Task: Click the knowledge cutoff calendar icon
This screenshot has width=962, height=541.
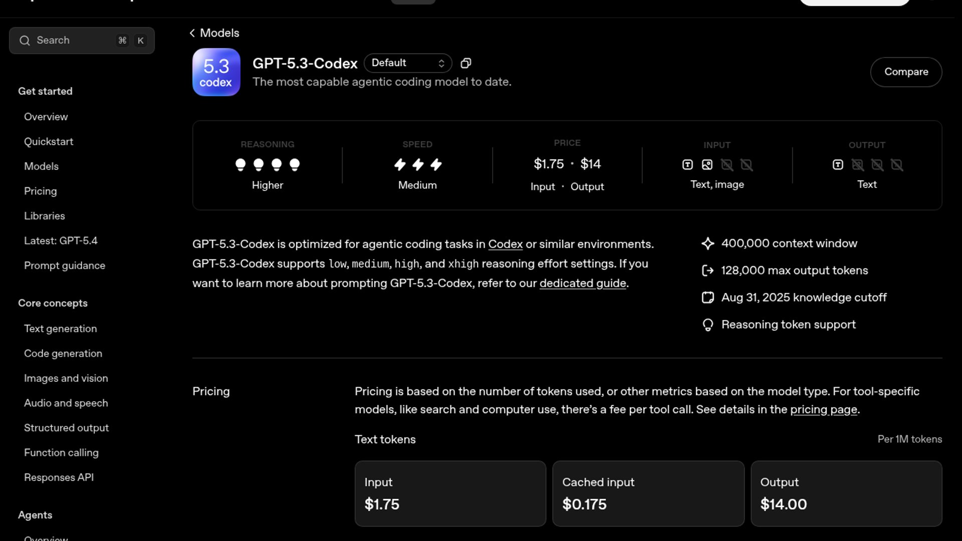Action: tap(707, 298)
